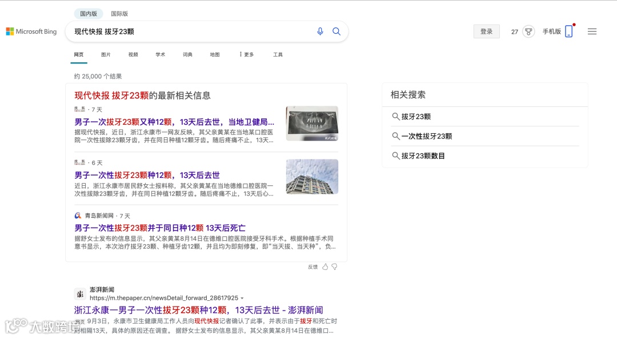Expand the 更多 search categories

click(x=247, y=54)
